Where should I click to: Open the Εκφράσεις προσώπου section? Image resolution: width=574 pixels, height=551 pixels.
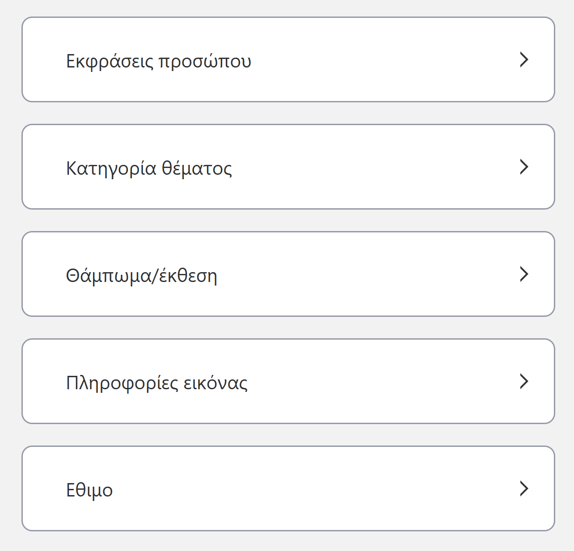[288, 59]
